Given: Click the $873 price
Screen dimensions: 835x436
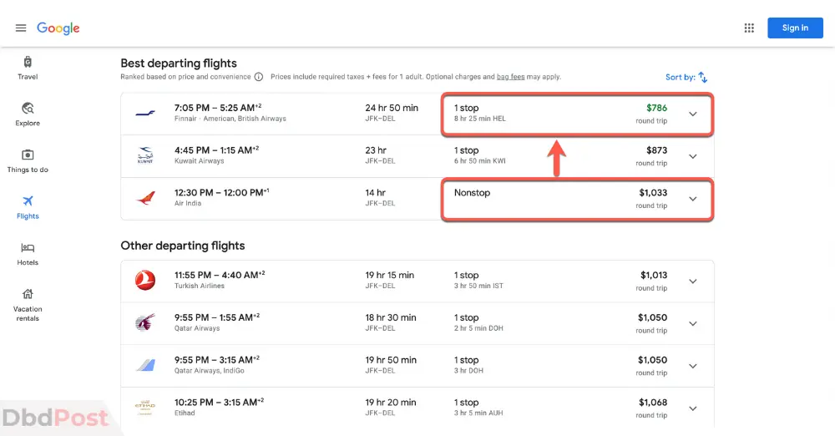Looking at the screenshot, I should pos(656,150).
